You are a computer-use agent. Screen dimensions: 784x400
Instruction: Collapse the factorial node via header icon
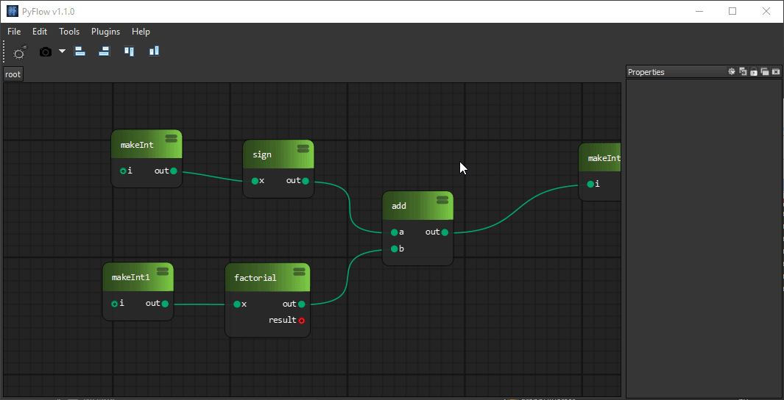pos(299,271)
